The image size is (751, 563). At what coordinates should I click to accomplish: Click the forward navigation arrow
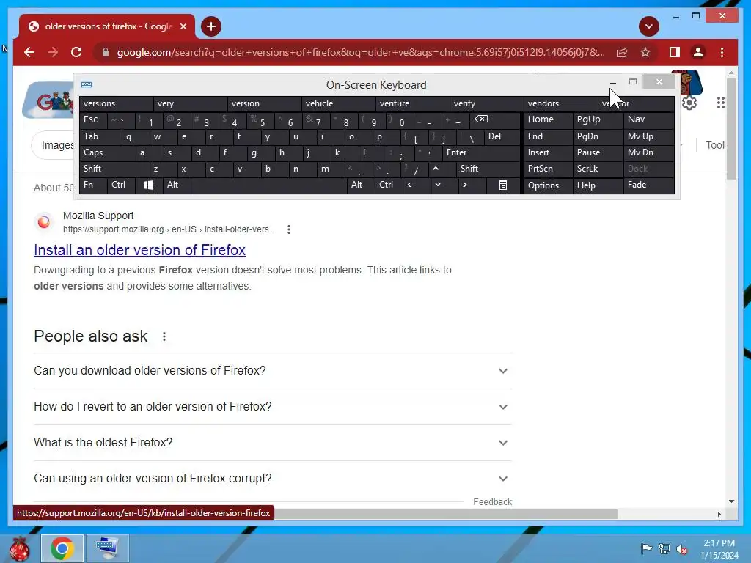(x=53, y=52)
